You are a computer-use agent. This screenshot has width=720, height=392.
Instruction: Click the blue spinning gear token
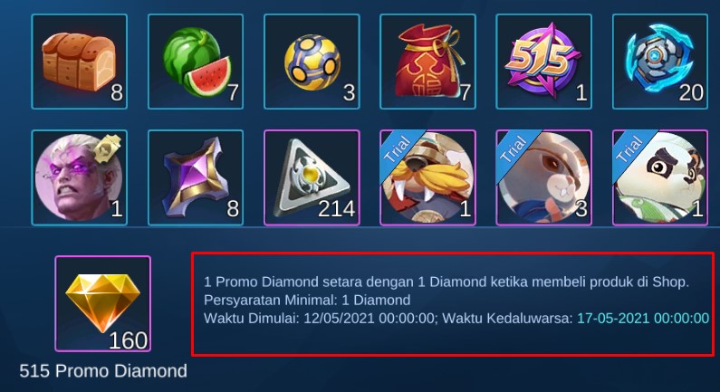[660, 62]
